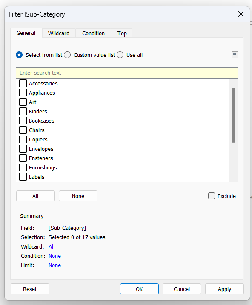The width and height of the screenshot is (252, 305).
Task: Apply the filter with the Apply button
Action: (x=224, y=289)
